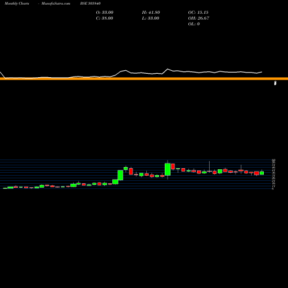
Task: Select the "BSE 503840" symbol text
Action: click(x=90, y=3)
